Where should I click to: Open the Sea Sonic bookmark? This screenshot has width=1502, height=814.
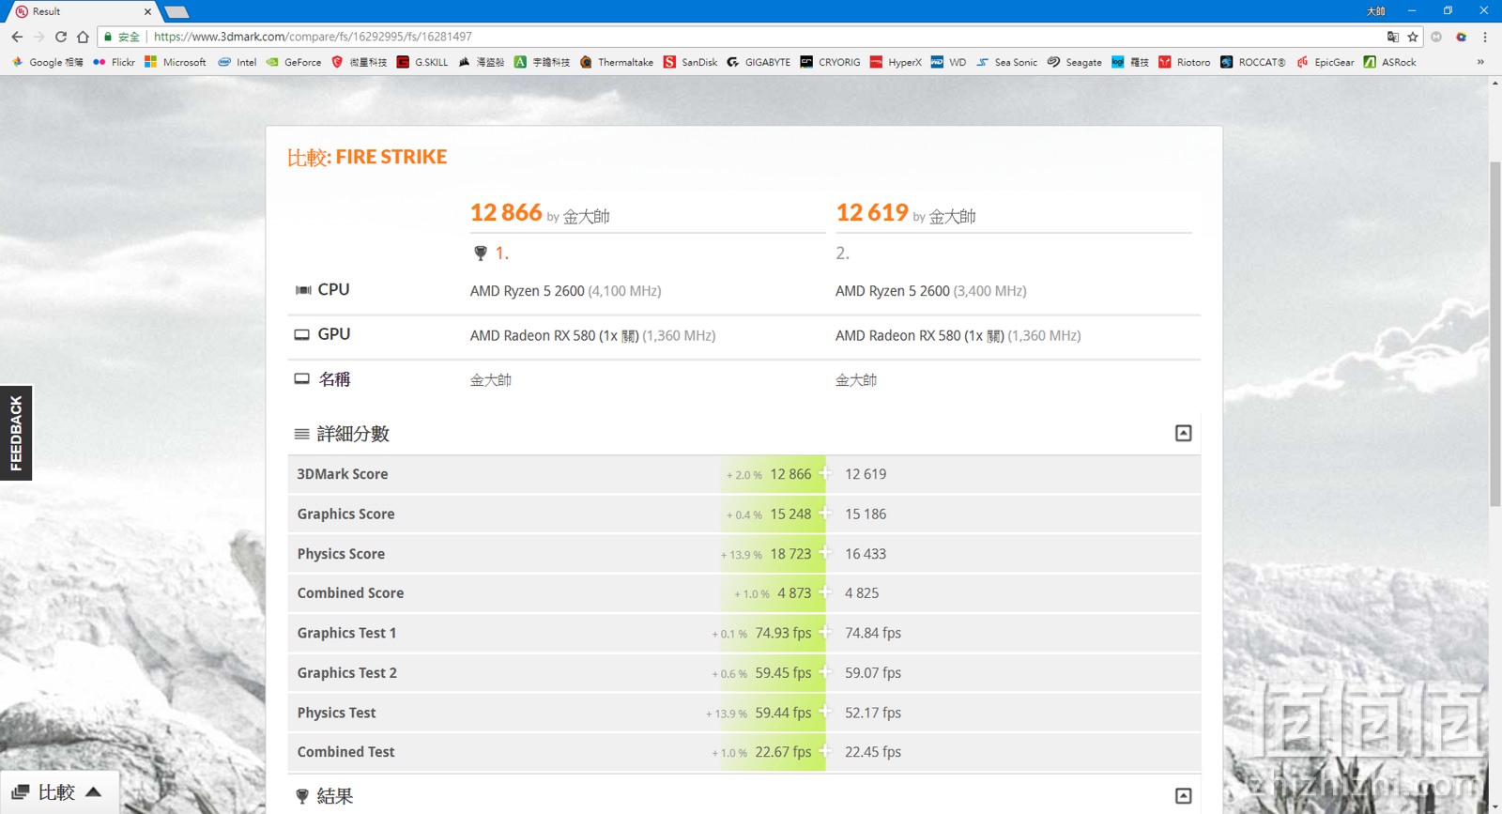click(x=1006, y=62)
